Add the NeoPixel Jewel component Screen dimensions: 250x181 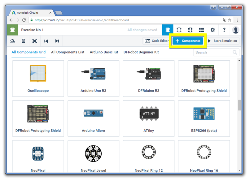tap(94, 157)
